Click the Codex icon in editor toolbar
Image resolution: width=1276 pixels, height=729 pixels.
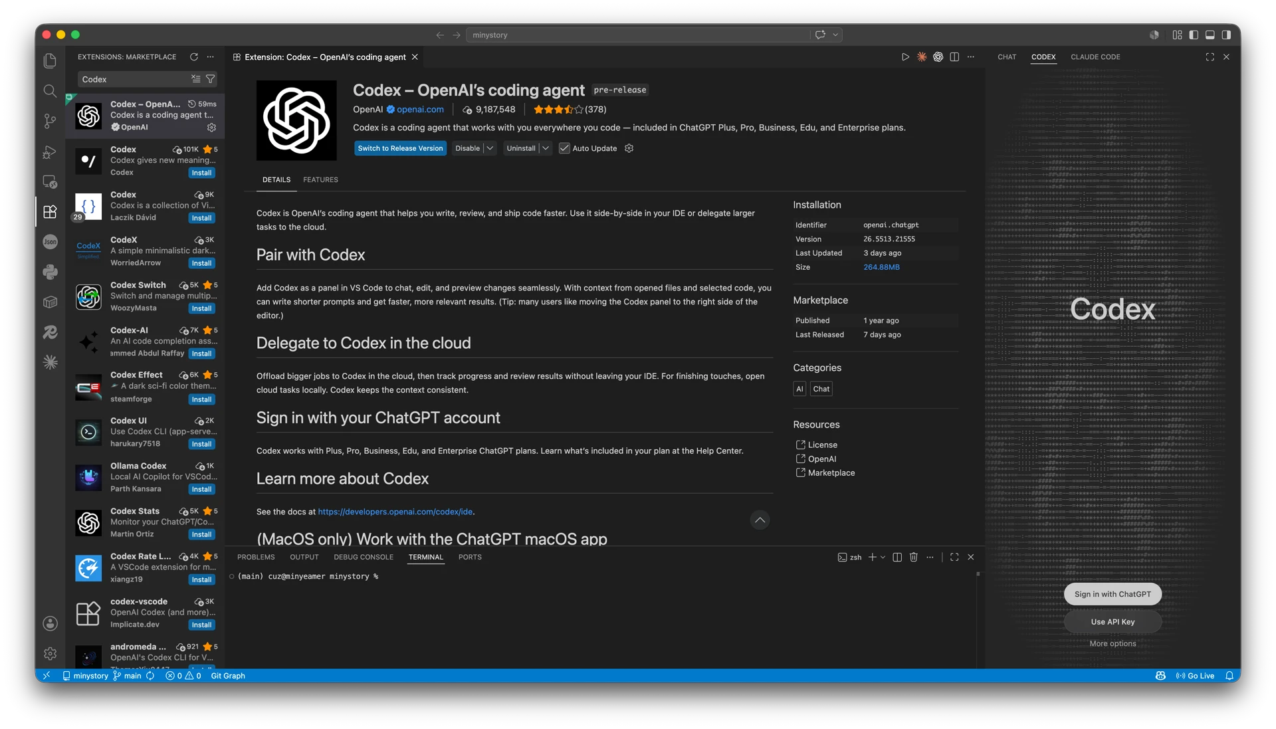click(x=938, y=57)
